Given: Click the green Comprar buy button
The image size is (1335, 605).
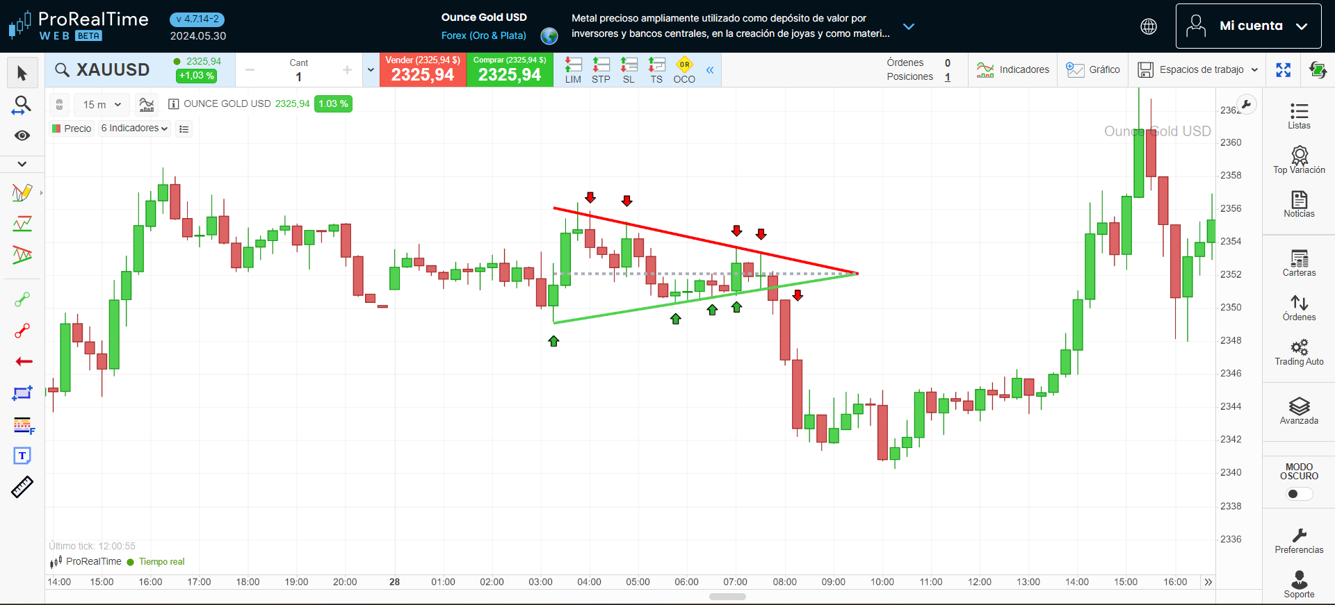Looking at the screenshot, I should [510, 70].
